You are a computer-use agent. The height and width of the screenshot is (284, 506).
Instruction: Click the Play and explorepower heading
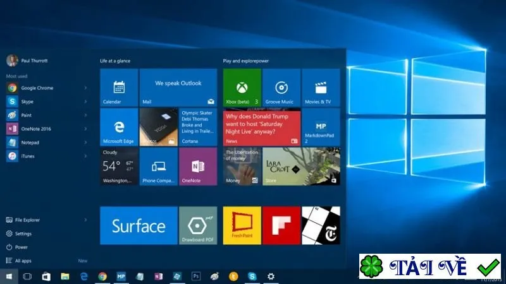tap(246, 61)
